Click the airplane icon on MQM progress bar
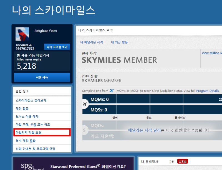This screenshot has width=222, height=170. pos(85,104)
